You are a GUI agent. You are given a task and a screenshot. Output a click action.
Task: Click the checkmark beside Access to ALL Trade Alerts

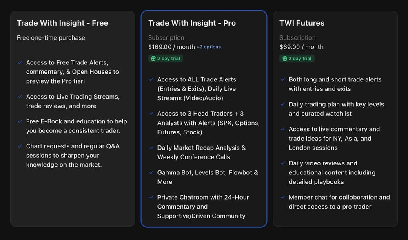pos(151,79)
